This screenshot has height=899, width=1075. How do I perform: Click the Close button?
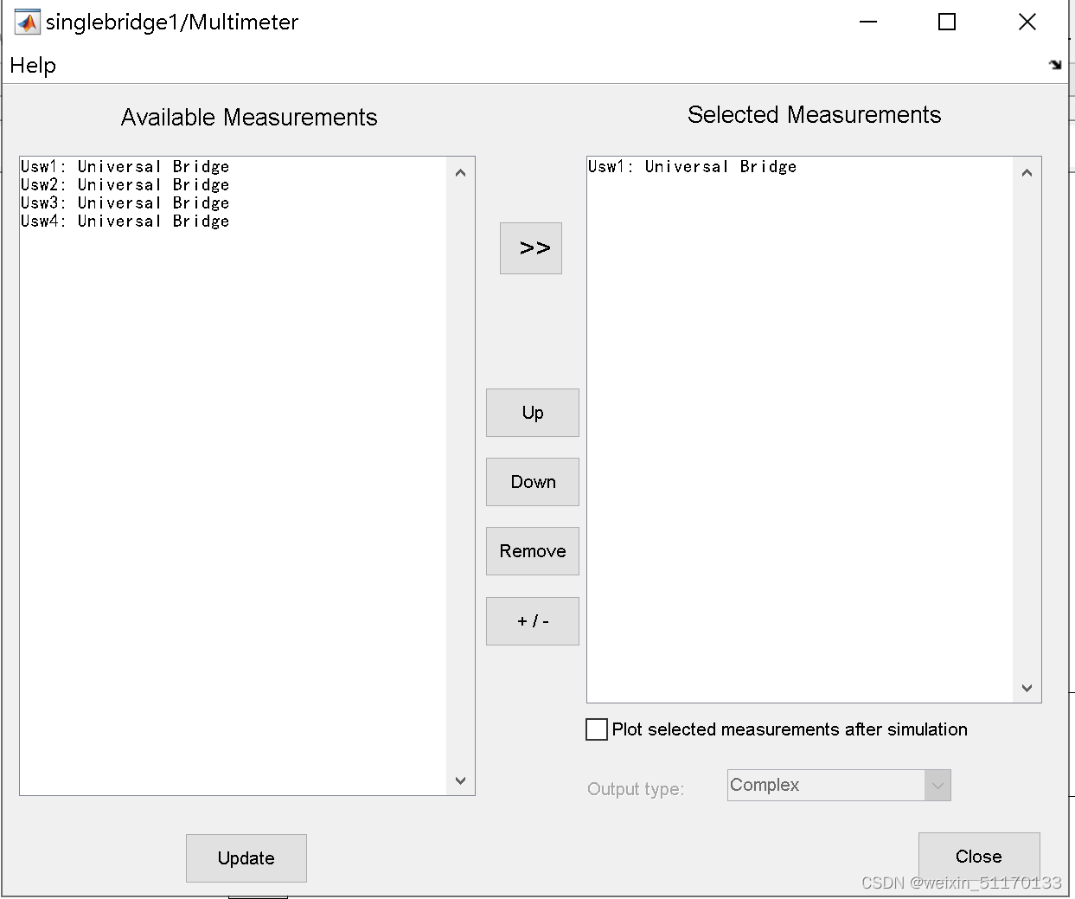tap(978, 856)
